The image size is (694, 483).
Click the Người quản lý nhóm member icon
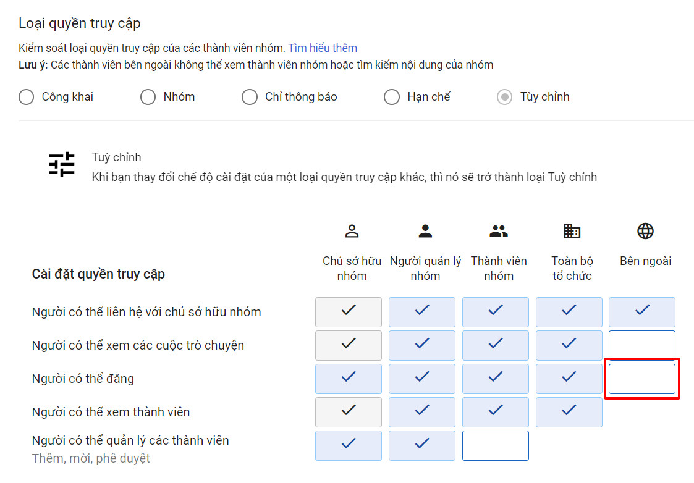(x=425, y=230)
